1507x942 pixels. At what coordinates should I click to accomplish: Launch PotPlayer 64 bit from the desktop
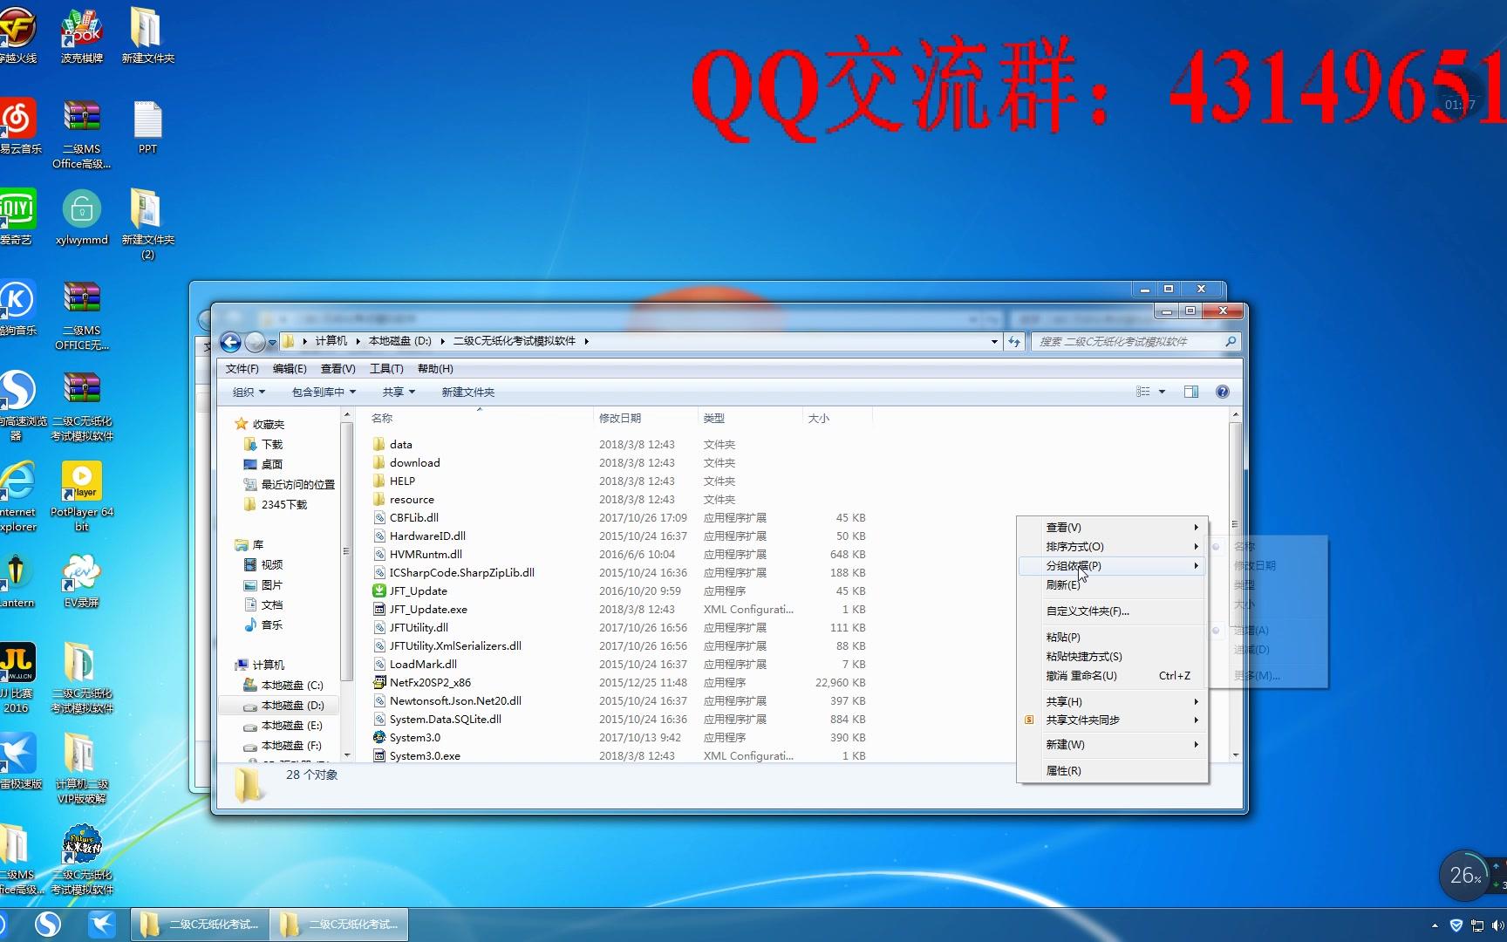pos(81,482)
